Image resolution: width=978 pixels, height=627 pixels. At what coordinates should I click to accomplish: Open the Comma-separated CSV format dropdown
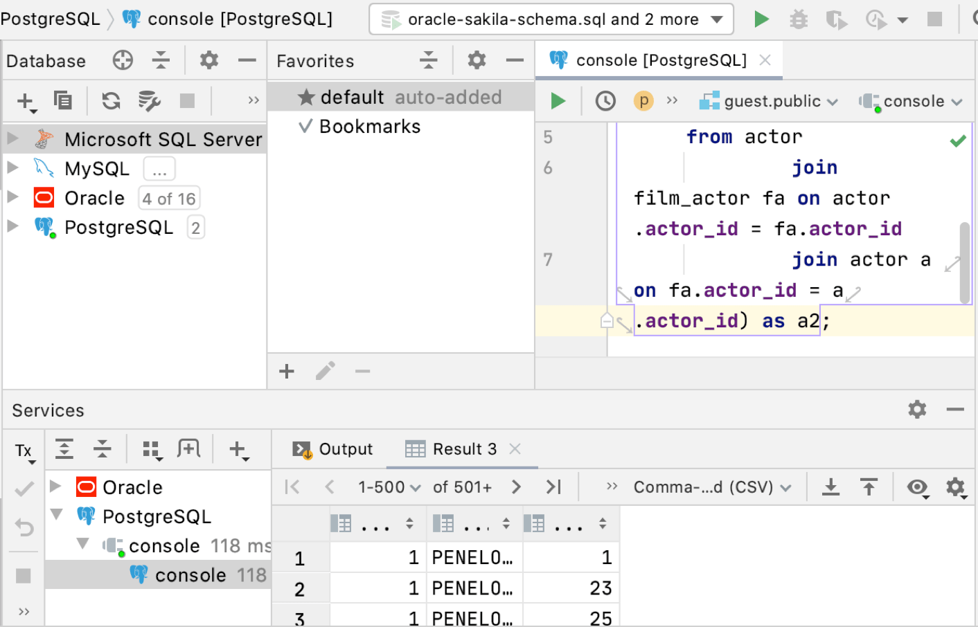pos(711,487)
